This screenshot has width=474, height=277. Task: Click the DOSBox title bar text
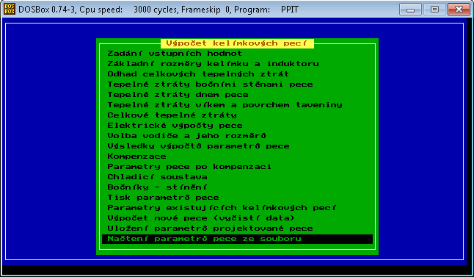click(x=158, y=10)
